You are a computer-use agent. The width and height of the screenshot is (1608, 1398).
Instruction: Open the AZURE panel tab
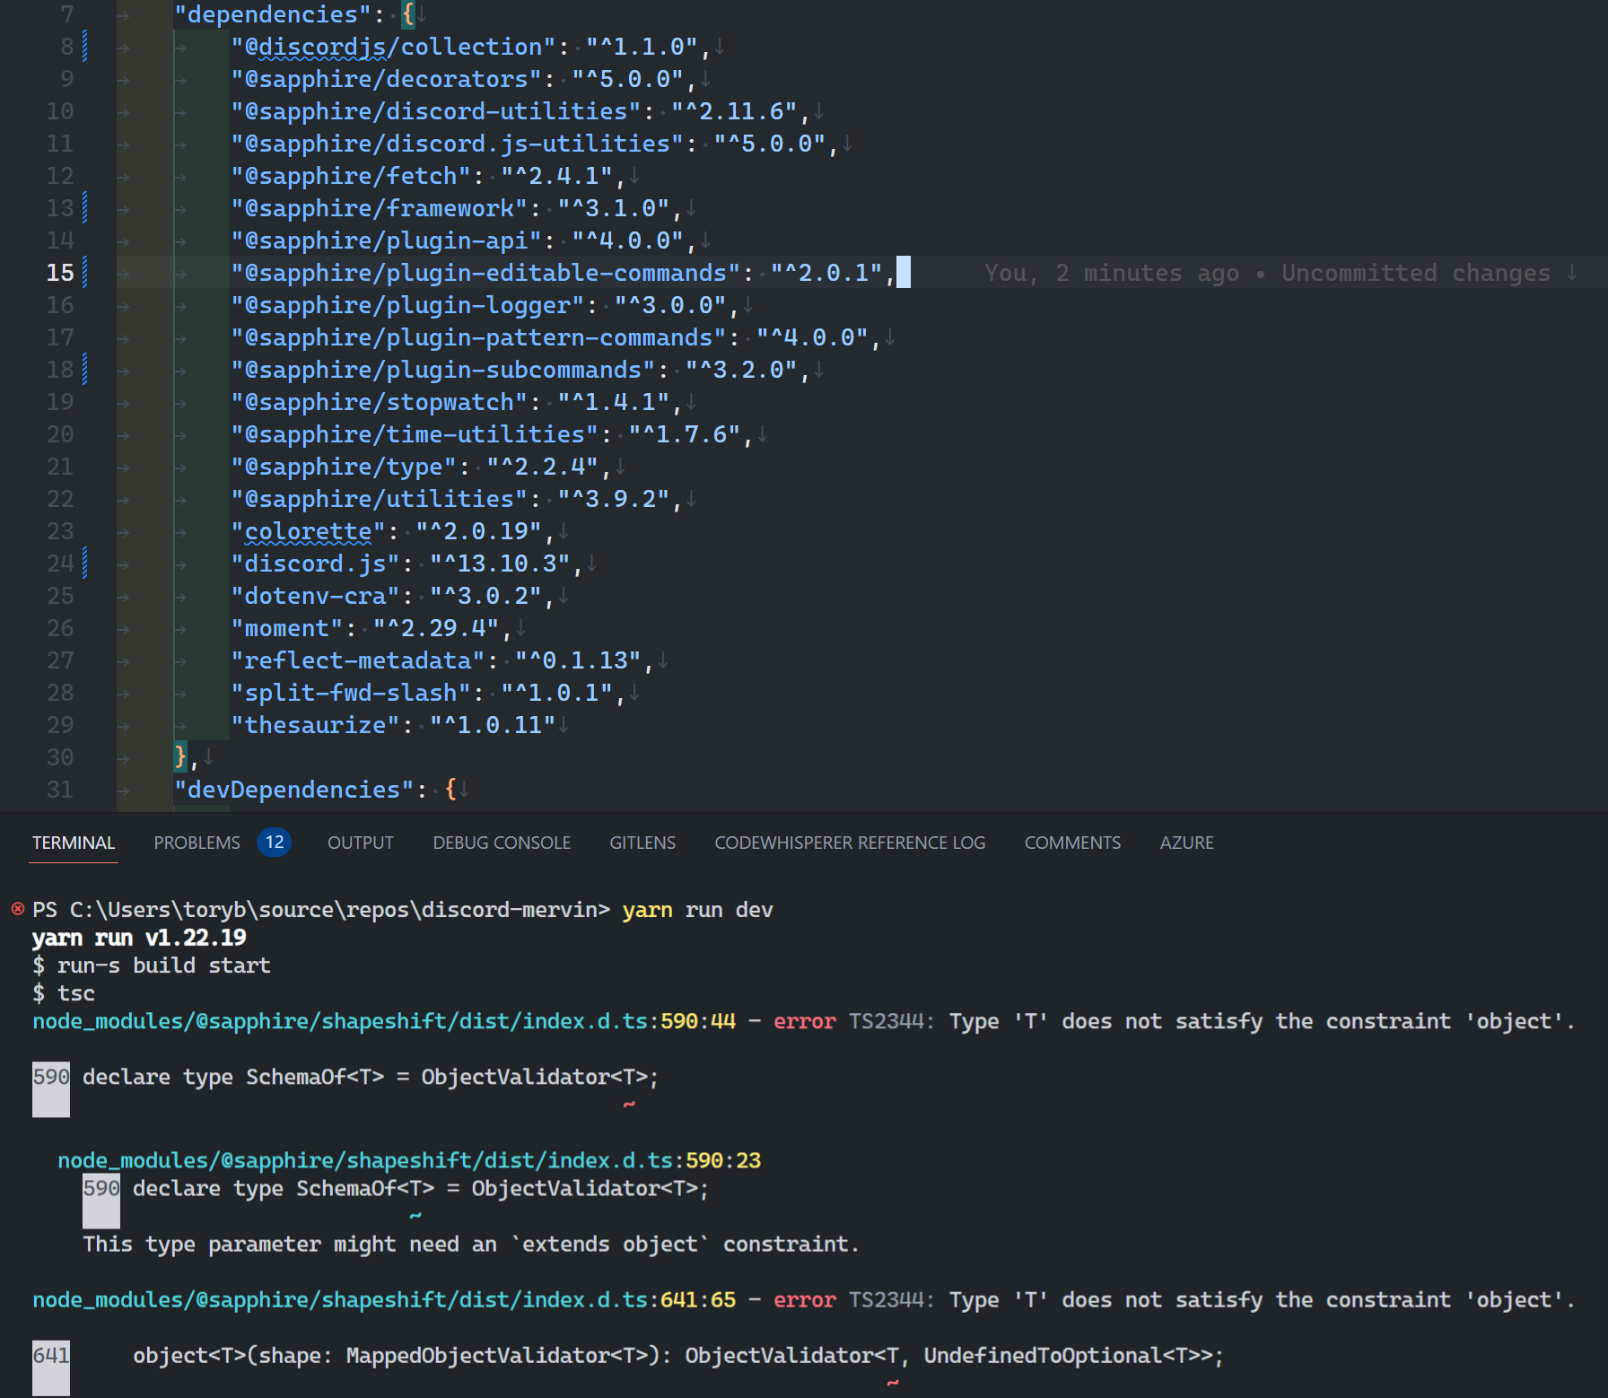point(1186,842)
